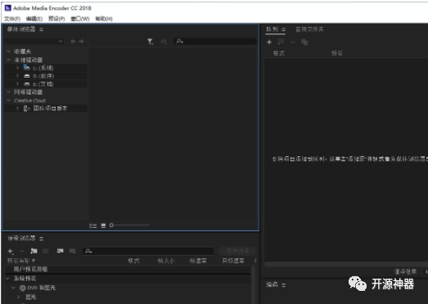Switch to the 监视文件夹 tab
The image size is (428, 304).
point(309,29)
